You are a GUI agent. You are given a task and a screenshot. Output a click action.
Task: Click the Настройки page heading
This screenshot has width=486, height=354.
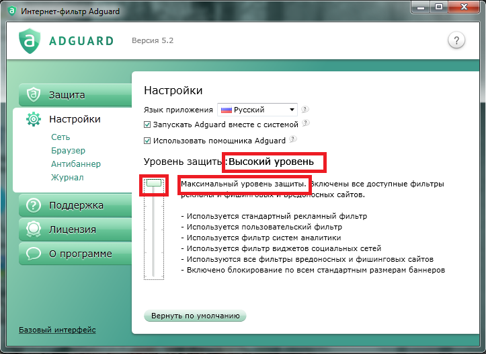173,91
